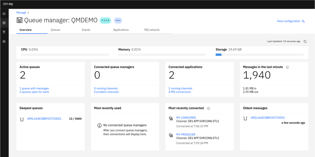Click the CPU 0.03% label
Screen dimensions: 315x157
coord(30,50)
